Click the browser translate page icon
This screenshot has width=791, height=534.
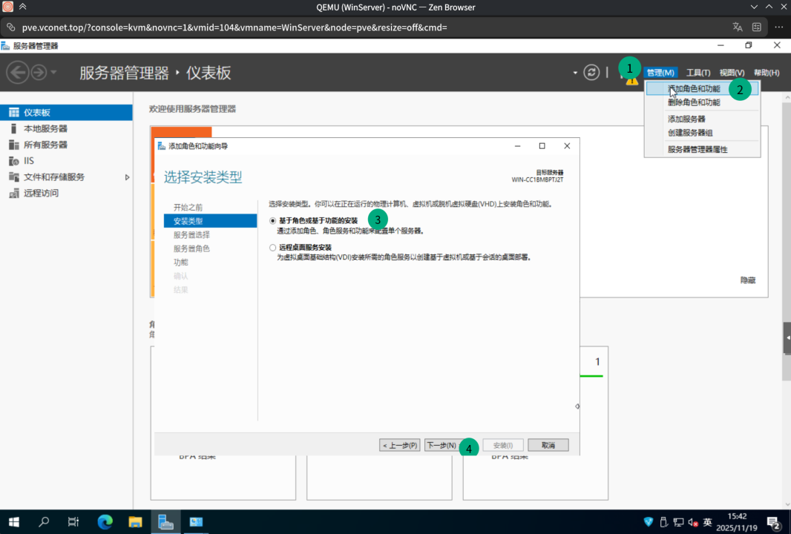(738, 27)
